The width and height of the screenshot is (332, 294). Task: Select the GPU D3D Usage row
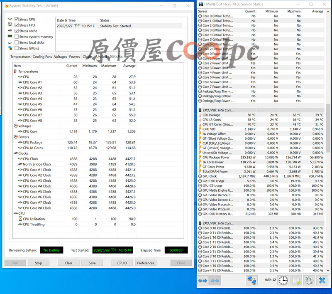pos(261,181)
